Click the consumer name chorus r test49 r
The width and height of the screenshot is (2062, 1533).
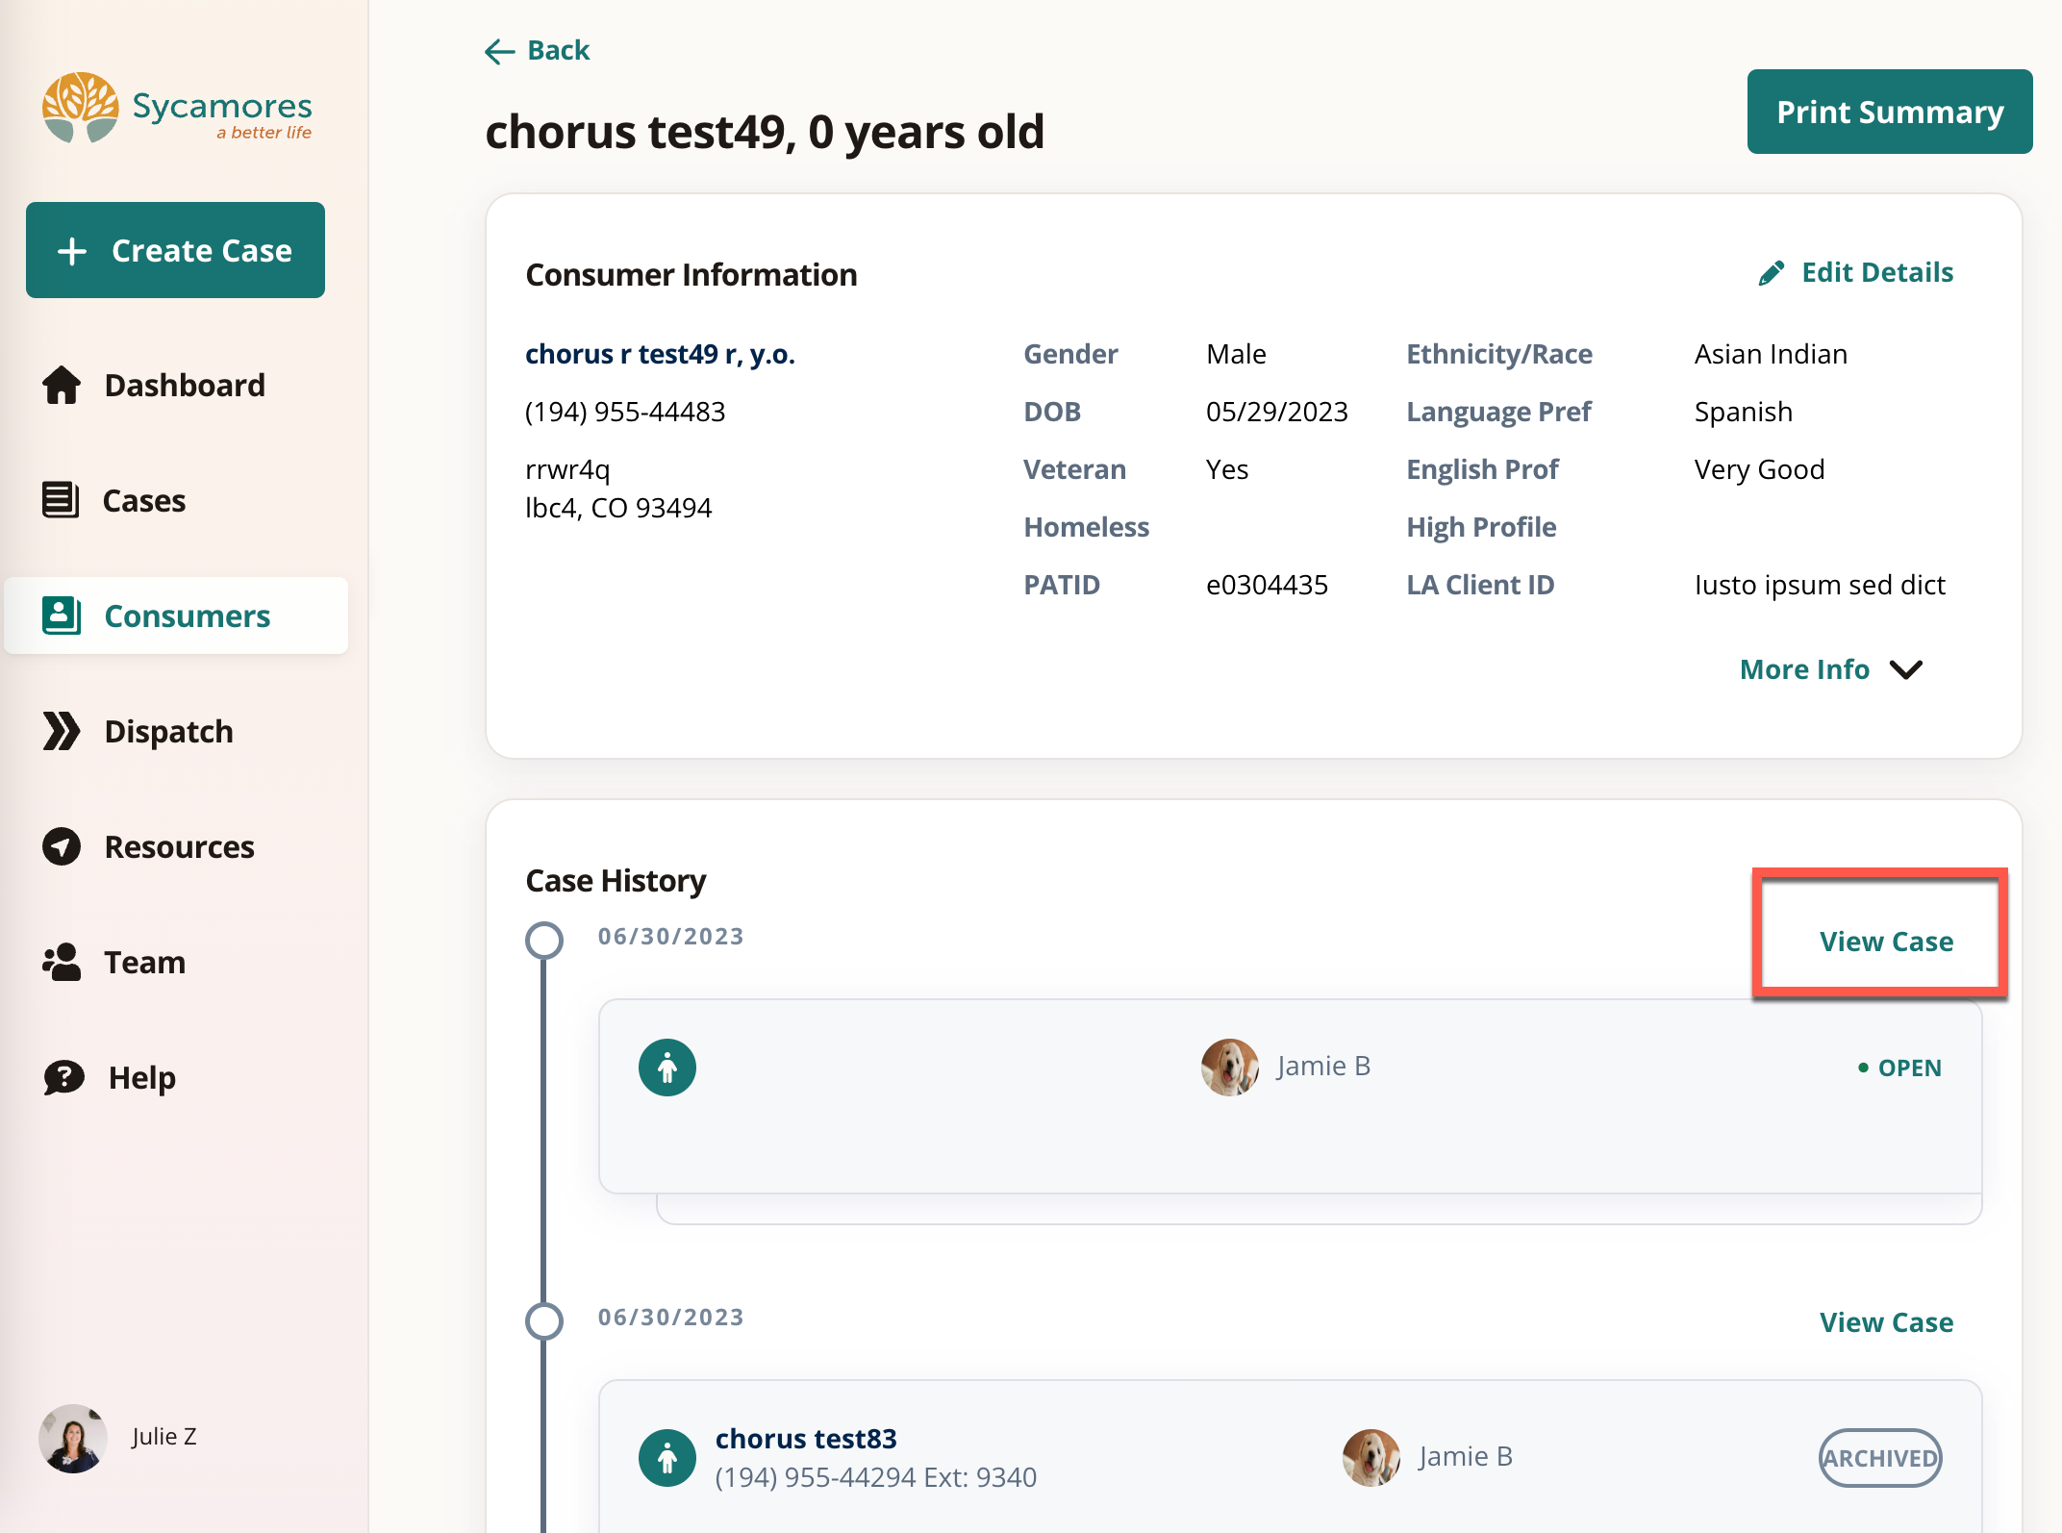[660, 355]
